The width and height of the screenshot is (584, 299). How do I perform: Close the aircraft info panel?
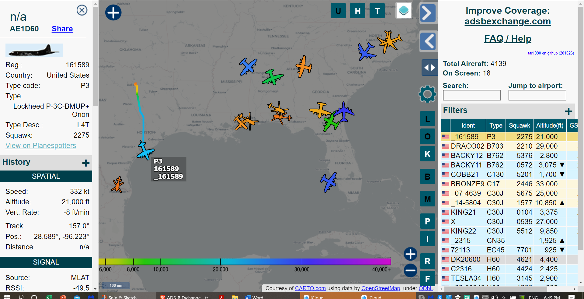coord(82,10)
